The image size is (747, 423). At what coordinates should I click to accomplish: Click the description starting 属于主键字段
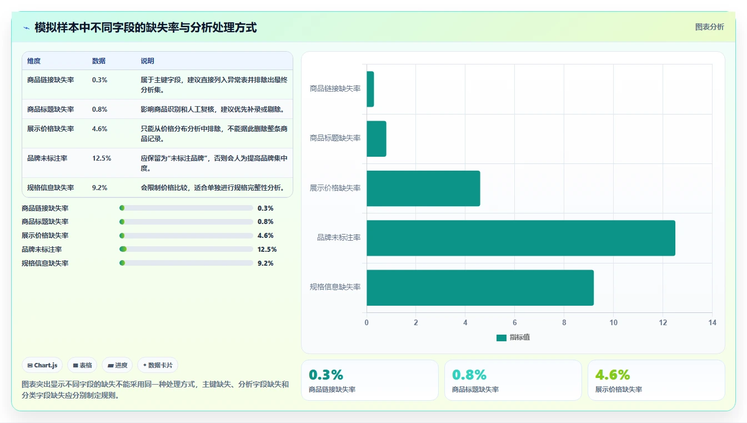[x=214, y=84]
